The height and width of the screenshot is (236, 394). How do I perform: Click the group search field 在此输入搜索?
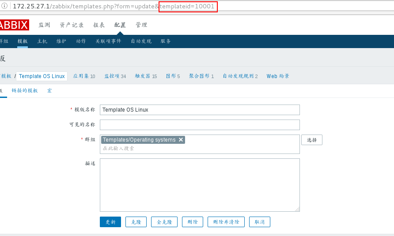pos(200,148)
